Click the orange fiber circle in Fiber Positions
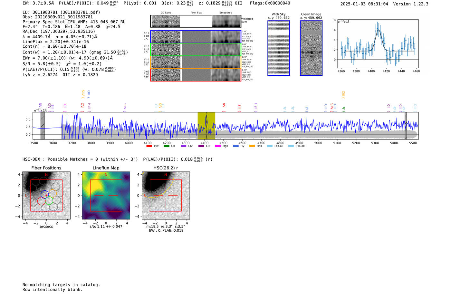451x307 pixels. click(53, 193)
